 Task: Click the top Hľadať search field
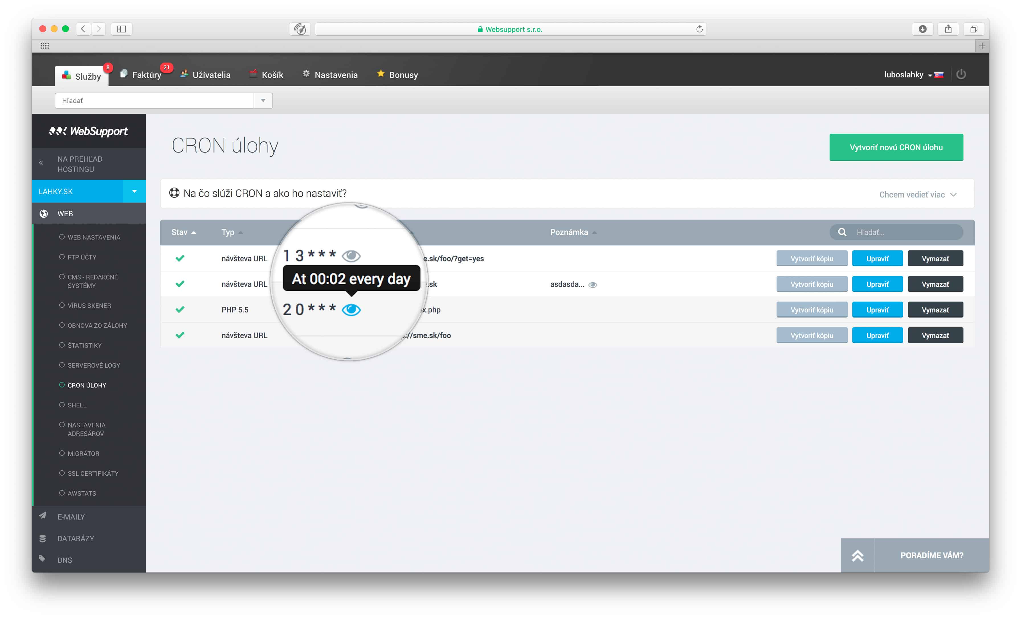154,101
